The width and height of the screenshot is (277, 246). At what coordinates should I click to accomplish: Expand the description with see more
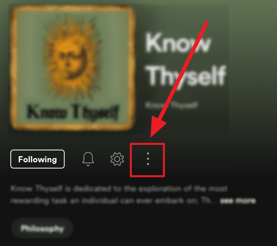point(238,201)
